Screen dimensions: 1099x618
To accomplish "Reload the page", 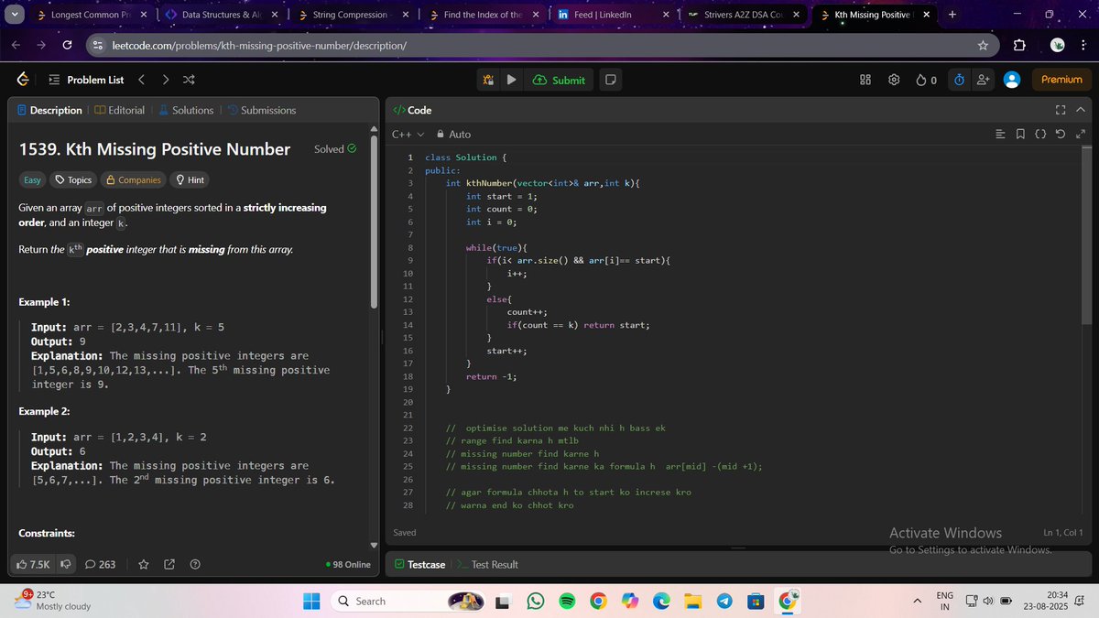I will point(68,45).
